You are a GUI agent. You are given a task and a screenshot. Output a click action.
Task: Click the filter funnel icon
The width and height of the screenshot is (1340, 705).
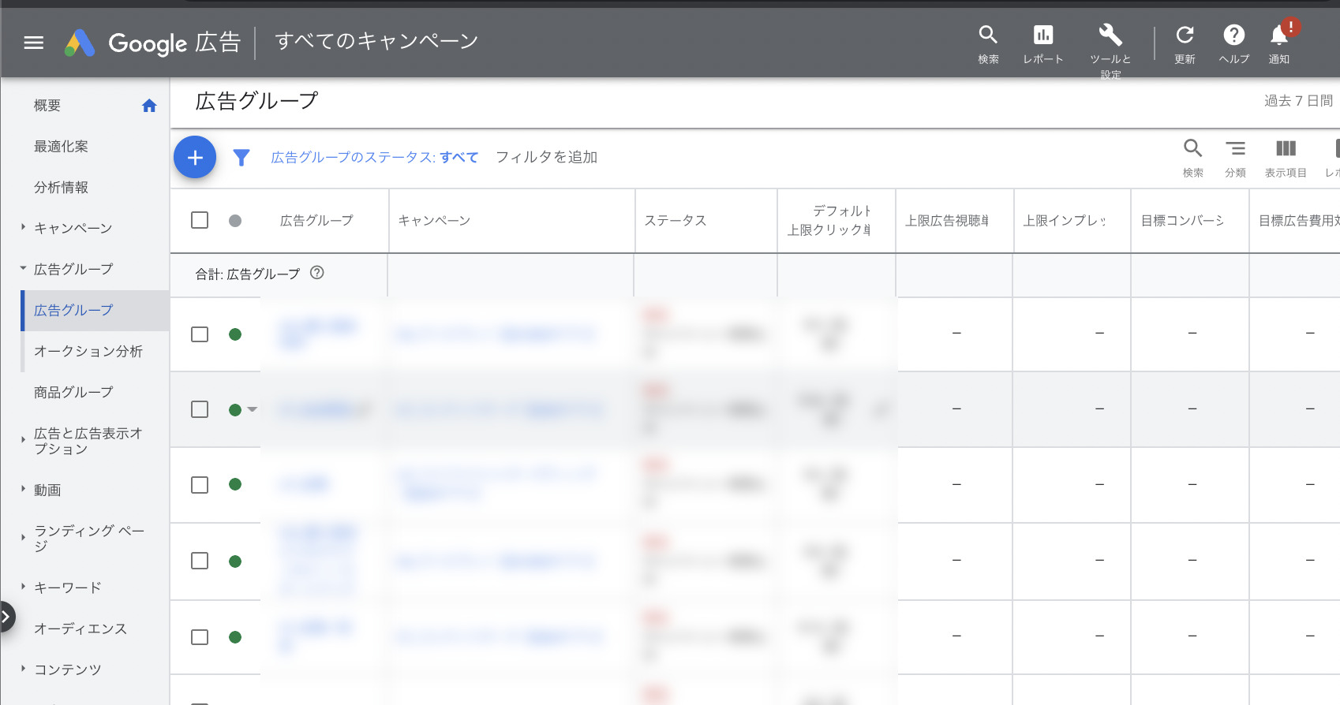241,158
